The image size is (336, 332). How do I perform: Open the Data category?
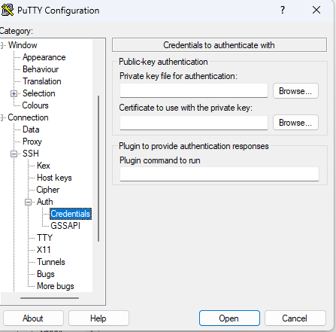(x=31, y=129)
